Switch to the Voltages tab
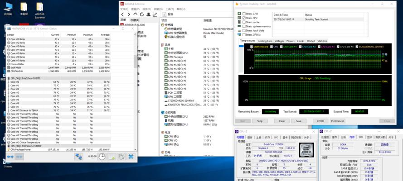The width and height of the screenshot is (403, 181). click(x=279, y=41)
